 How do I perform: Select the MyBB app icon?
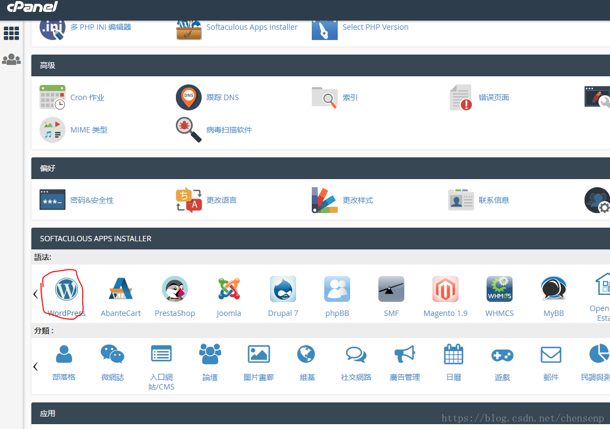553,288
